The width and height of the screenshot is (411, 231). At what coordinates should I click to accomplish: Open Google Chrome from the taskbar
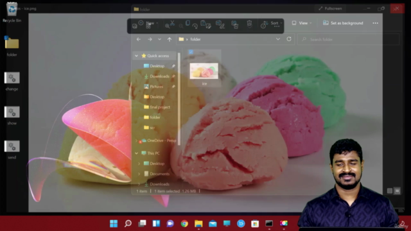[x=184, y=223]
